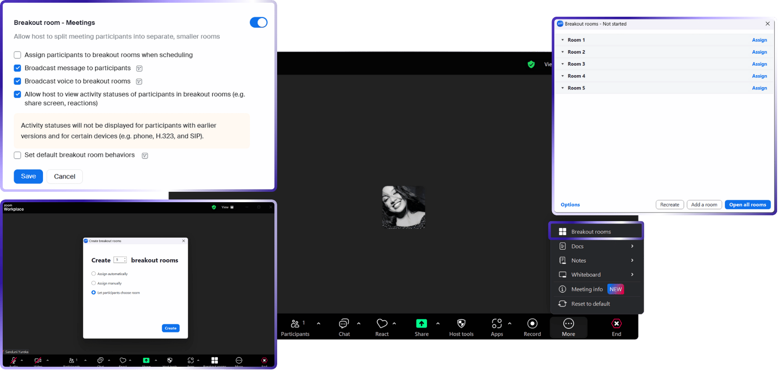Open the Notes submenu in More menu
Viewport: 778px width, 370px height.
596,261
